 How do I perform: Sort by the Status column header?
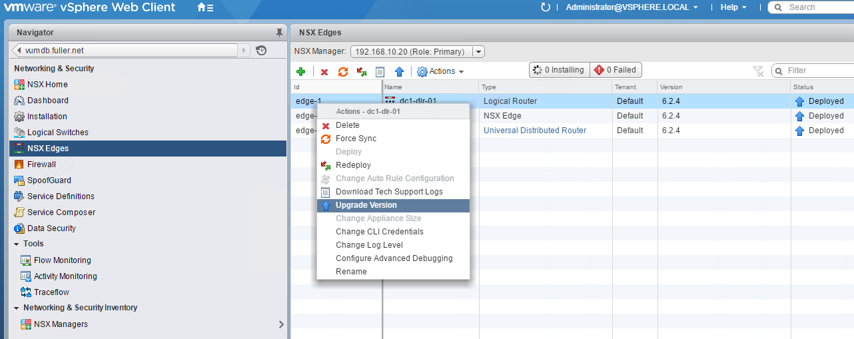coord(821,87)
